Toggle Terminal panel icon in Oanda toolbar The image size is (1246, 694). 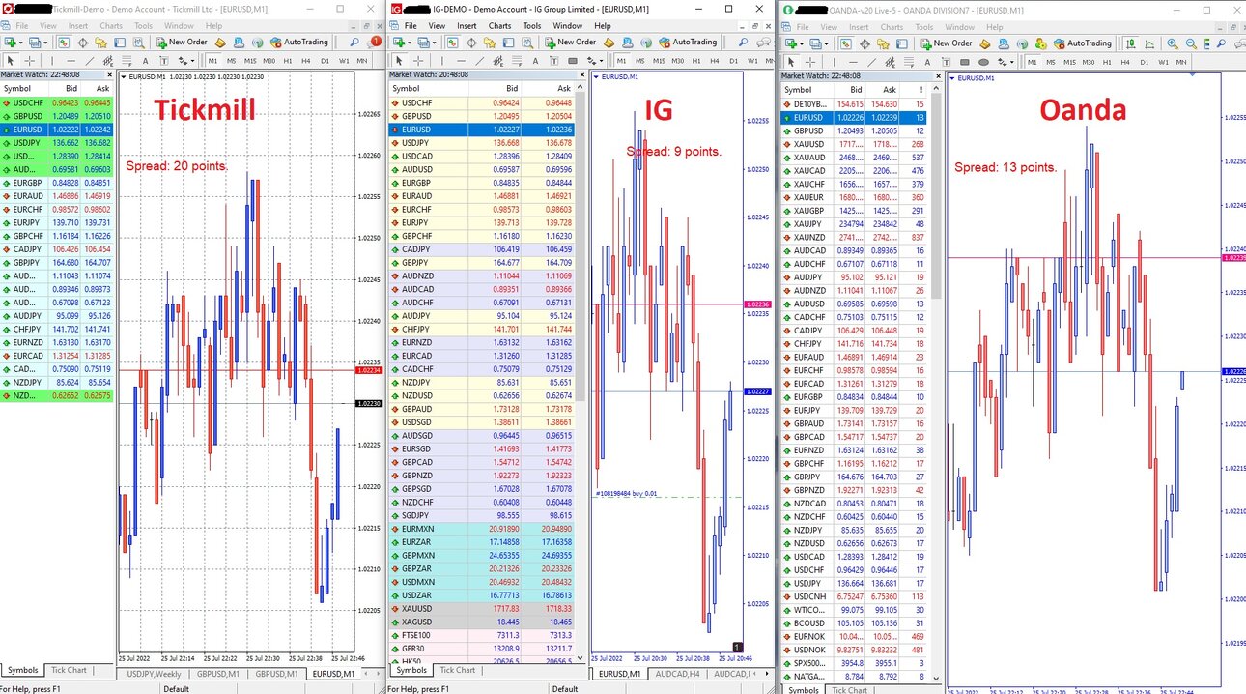tap(902, 43)
